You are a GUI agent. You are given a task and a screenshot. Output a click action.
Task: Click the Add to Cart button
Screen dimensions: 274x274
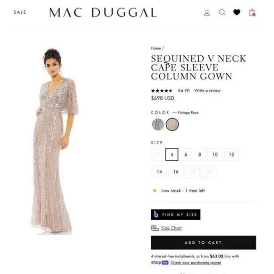(204, 242)
